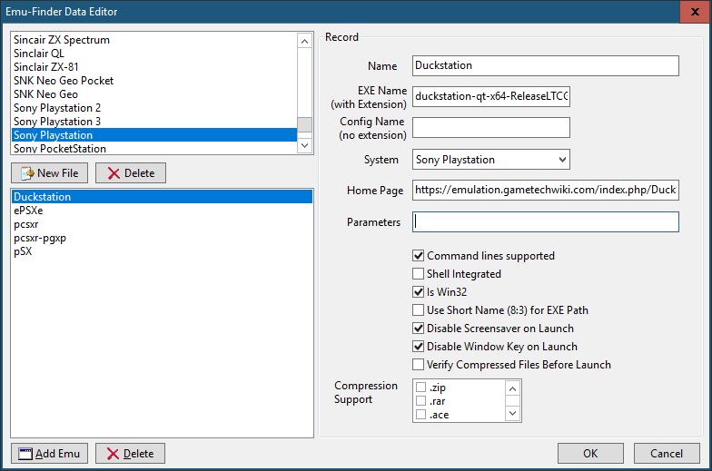Select the pcsxr emulator entry
This screenshot has height=471, width=712.
pyautogui.click(x=162, y=223)
